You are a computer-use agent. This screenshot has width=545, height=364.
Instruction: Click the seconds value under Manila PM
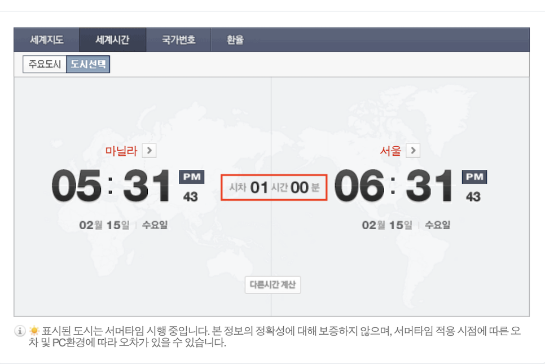[191, 197]
